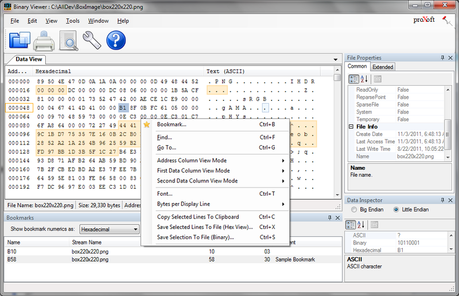Viewport: 459px width, 296px height.
Task: Click the Name column header in Bookmarks
Action: [14, 243]
